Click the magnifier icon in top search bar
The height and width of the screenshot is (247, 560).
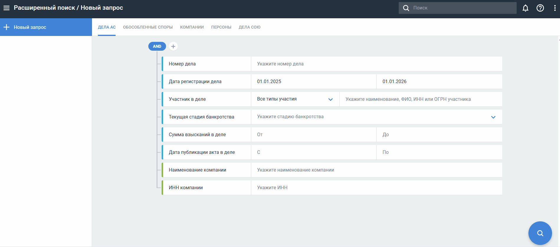click(406, 8)
